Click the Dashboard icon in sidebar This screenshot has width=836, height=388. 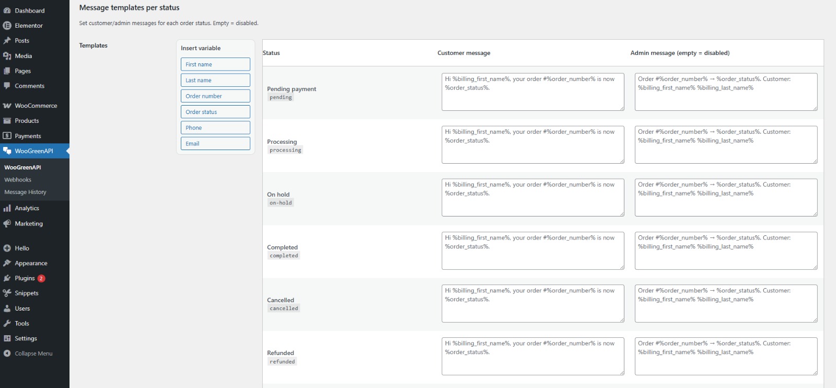tap(7, 10)
